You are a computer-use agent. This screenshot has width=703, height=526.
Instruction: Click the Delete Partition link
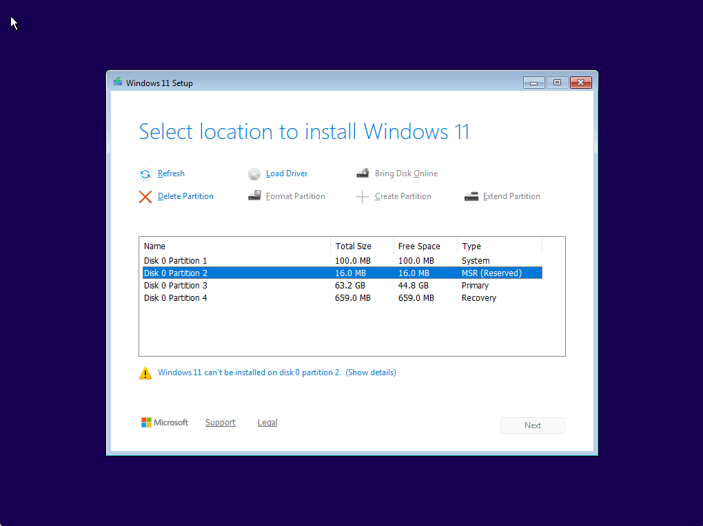pos(185,196)
